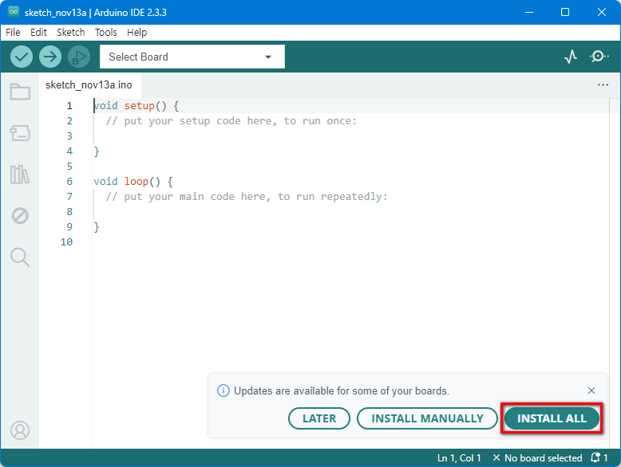621x467 pixels.
Task: Click the Arduino logo in title bar
Action: (14, 12)
